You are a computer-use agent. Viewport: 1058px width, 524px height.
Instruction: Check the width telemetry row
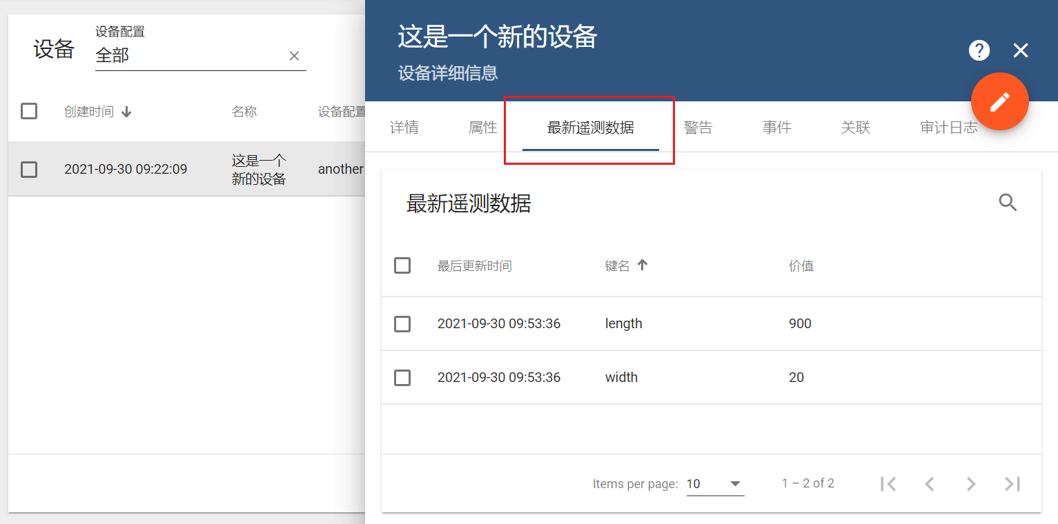(x=402, y=377)
